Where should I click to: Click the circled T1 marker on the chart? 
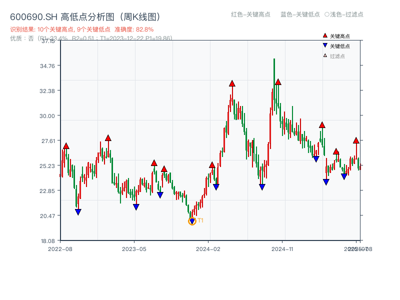click(192, 220)
